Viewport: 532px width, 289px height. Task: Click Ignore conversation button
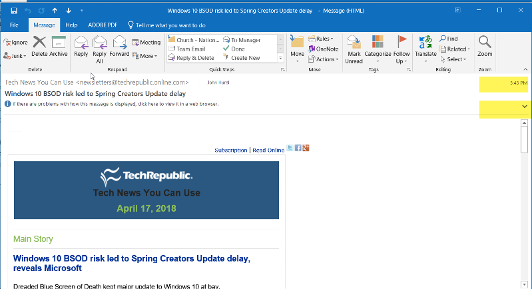click(15, 43)
